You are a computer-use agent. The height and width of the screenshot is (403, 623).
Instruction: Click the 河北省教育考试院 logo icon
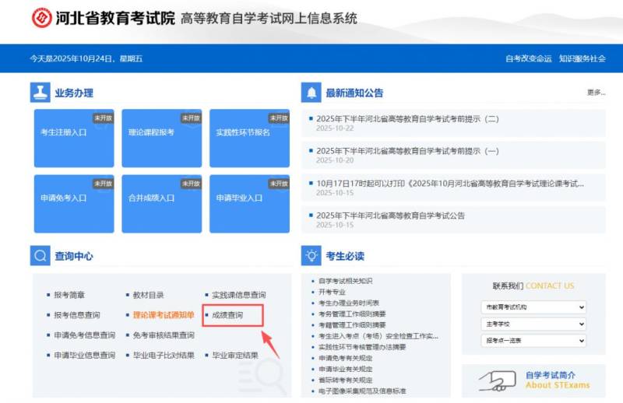pos(42,18)
